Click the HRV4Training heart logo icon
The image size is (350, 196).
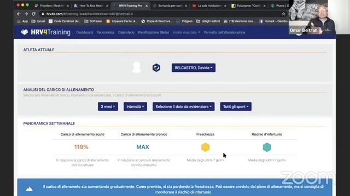(25, 32)
